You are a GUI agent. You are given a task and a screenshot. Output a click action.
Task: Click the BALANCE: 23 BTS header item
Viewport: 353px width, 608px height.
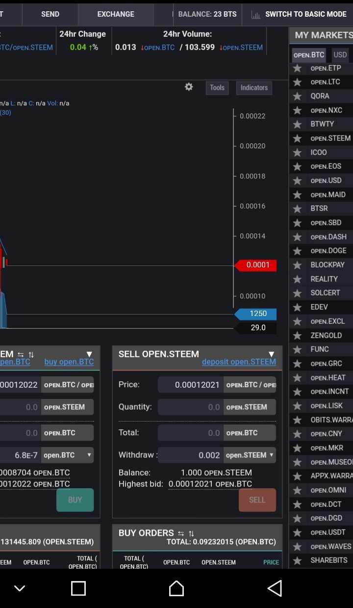pos(207,14)
